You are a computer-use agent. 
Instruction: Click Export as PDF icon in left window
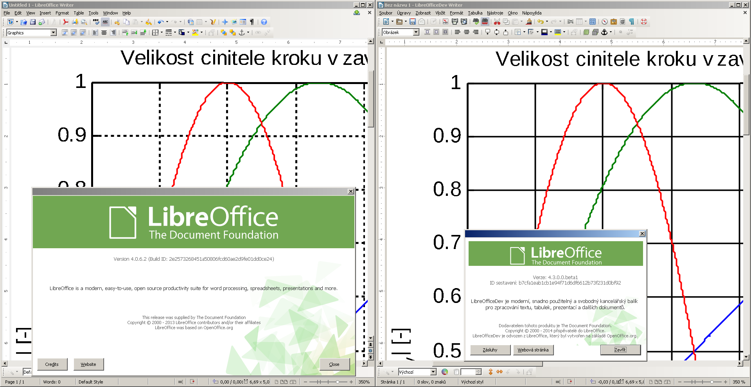[66, 22]
